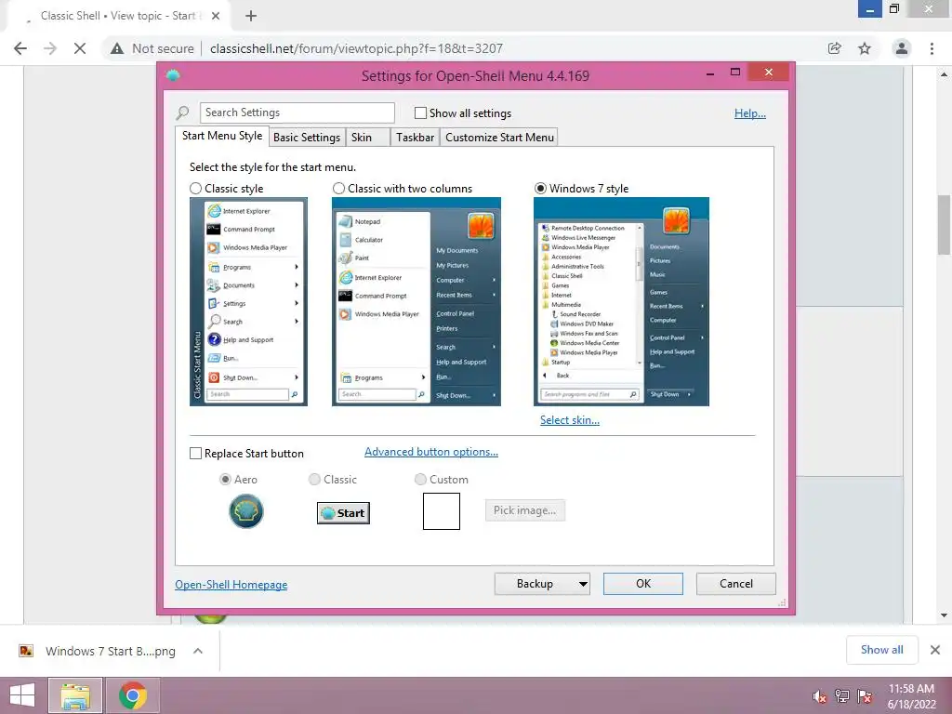Viewport: 952px width, 714px height.
Task: Click the Action Center flag icon
Action: 865,696
